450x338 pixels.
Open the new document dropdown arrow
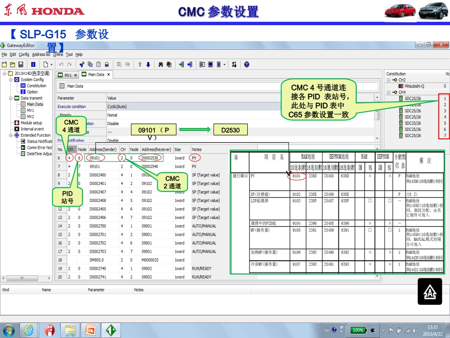[x=52, y=64]
